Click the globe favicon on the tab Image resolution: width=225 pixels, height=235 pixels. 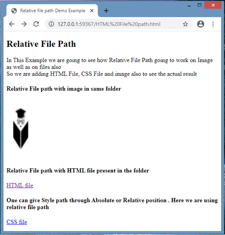14,11
